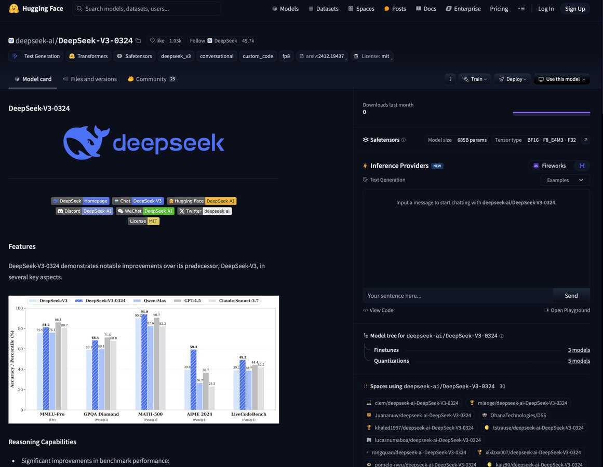
Task: Open the tensor type expand arrow icon
Action: (x=585, y=140)
